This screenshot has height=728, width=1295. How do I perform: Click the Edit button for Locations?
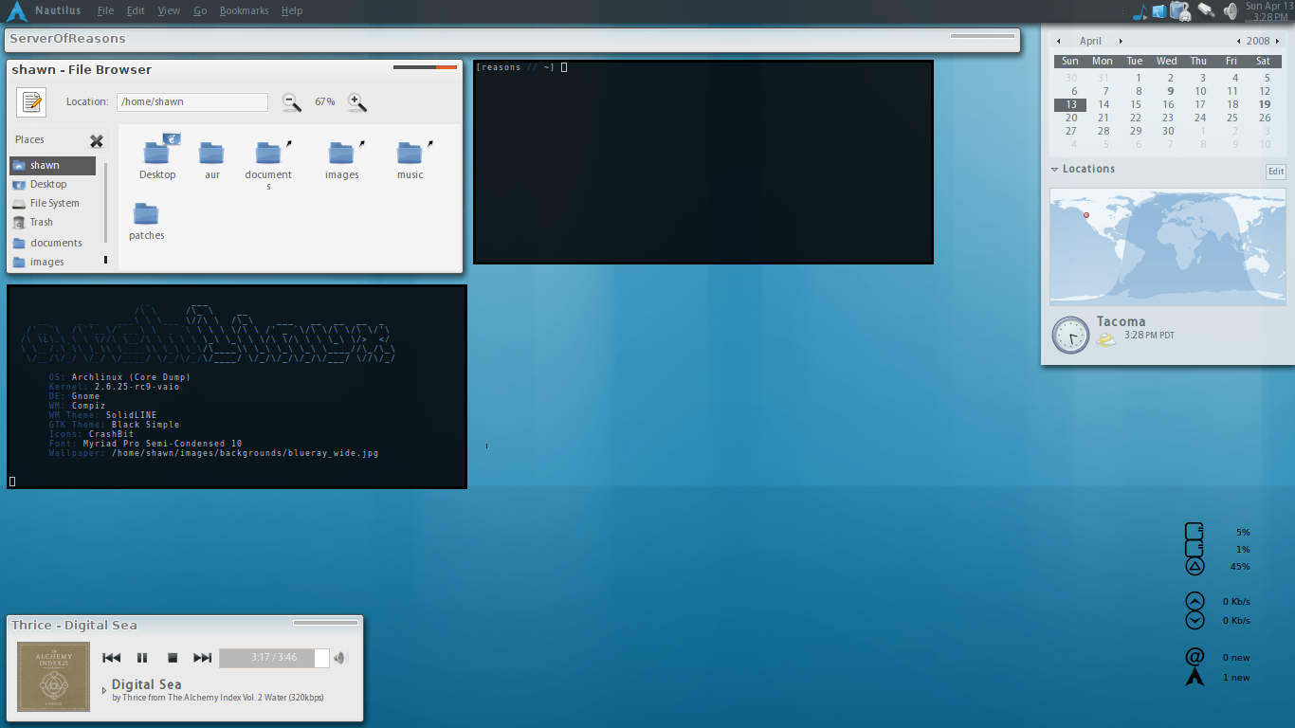[x=1276, y=172]
